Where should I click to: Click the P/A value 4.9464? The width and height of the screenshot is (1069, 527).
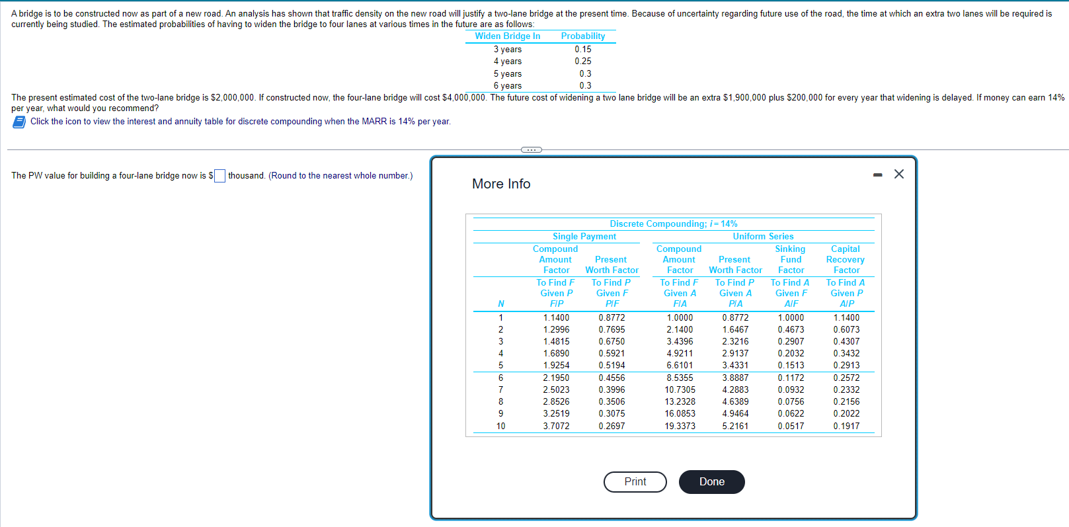click(x=735, y=414)
